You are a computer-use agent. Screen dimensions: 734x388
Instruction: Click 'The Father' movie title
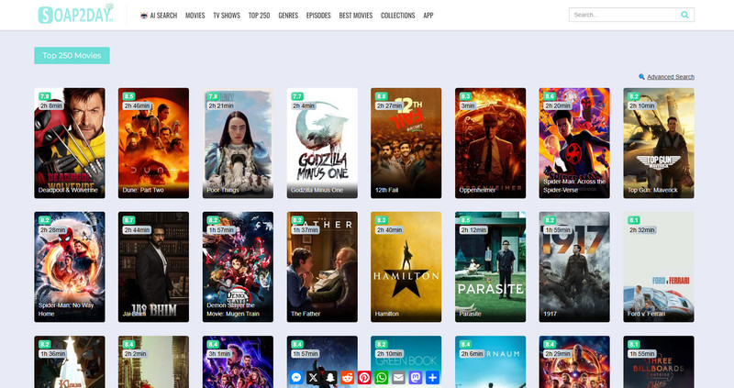coord(306,314)
